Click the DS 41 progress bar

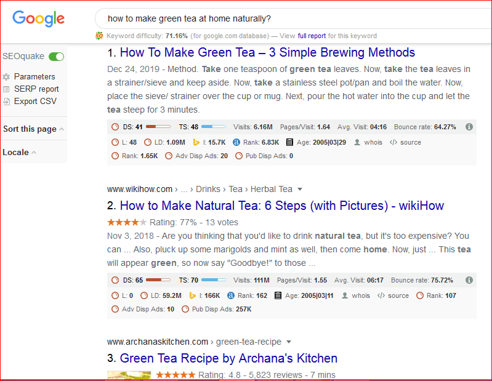click(x=158, y=127)
